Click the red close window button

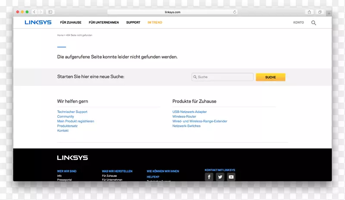[x=18, y=12]
